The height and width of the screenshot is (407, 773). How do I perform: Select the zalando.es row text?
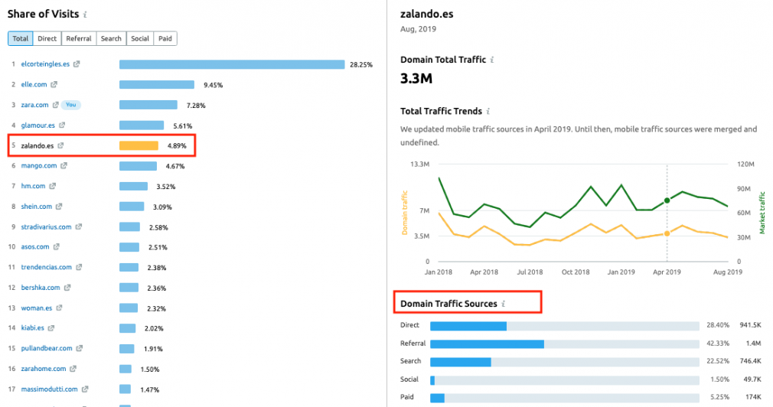tap(38, 146)
